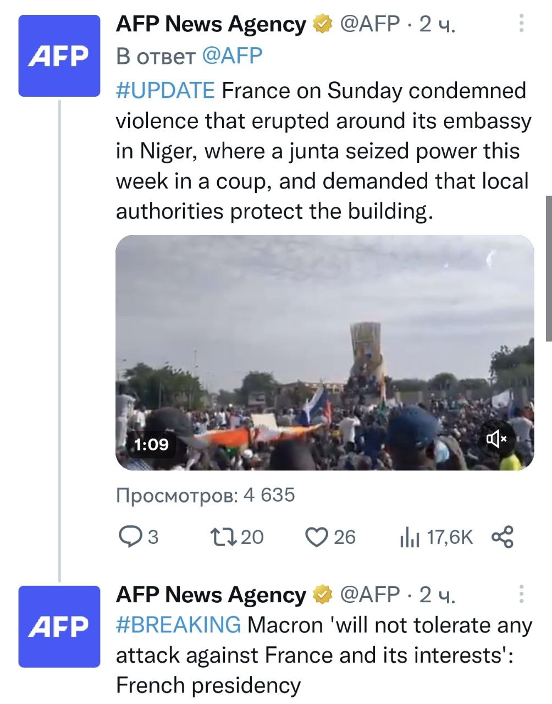Open the Macron statement tweet text
552x704 pixels.
pyautogui.click(x=324, y=655)
